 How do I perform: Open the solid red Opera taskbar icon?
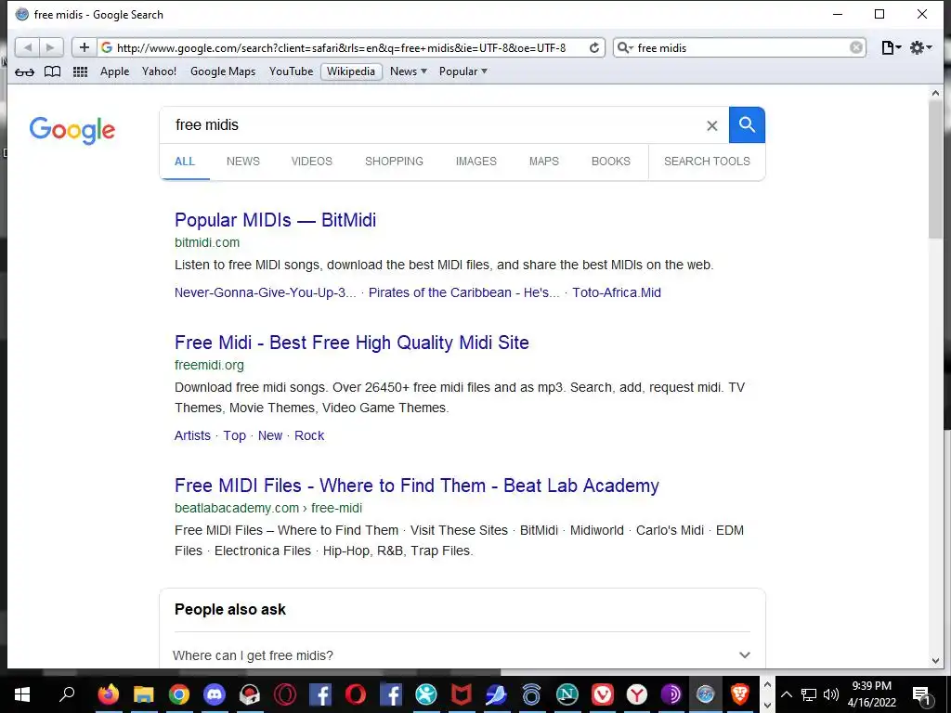point(356,694)
